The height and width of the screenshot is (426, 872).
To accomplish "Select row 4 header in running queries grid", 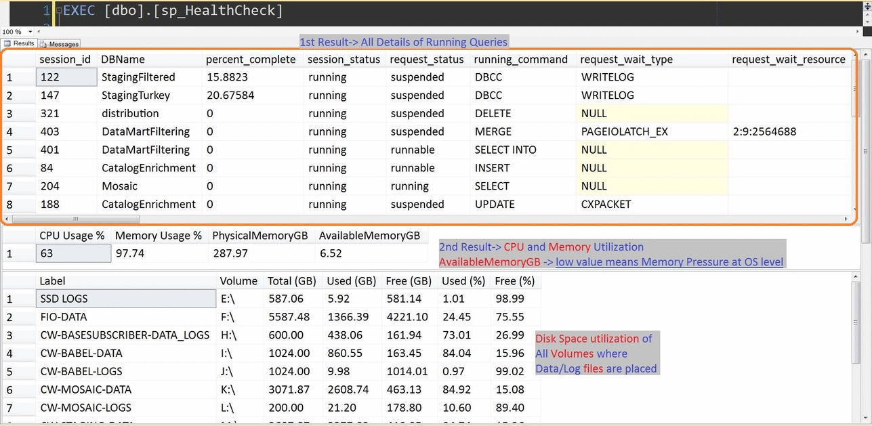I will pyautogui.click(x=18, y=131).
